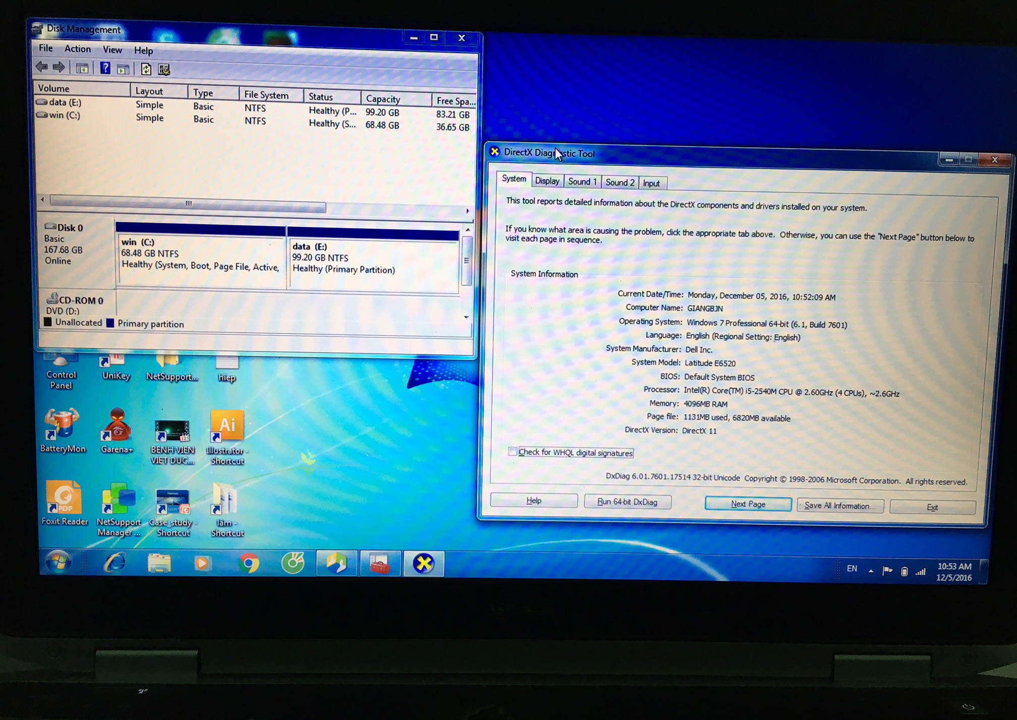Viewport: 1017px width, 720px height.
Task: Show hidden tray icons arrow
Action: pyautogui.click(x=871, y=571)
